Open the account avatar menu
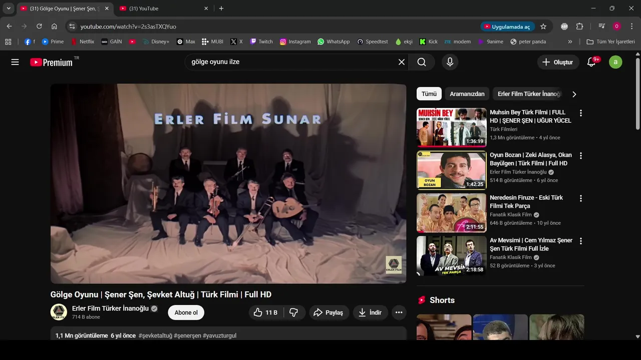641x360 pixels. 615,62
